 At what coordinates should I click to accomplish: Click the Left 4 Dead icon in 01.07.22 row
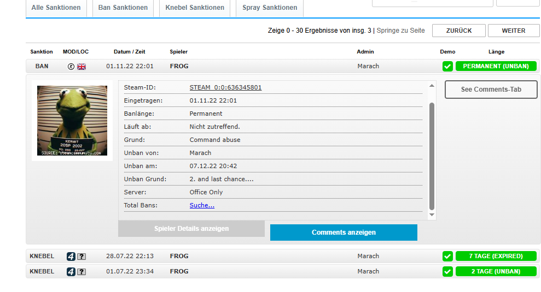[x=71, y=272]
